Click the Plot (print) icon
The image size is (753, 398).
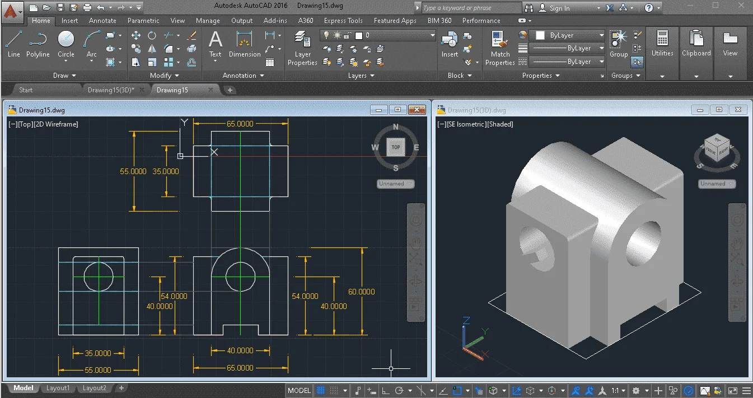pos(87,8)
